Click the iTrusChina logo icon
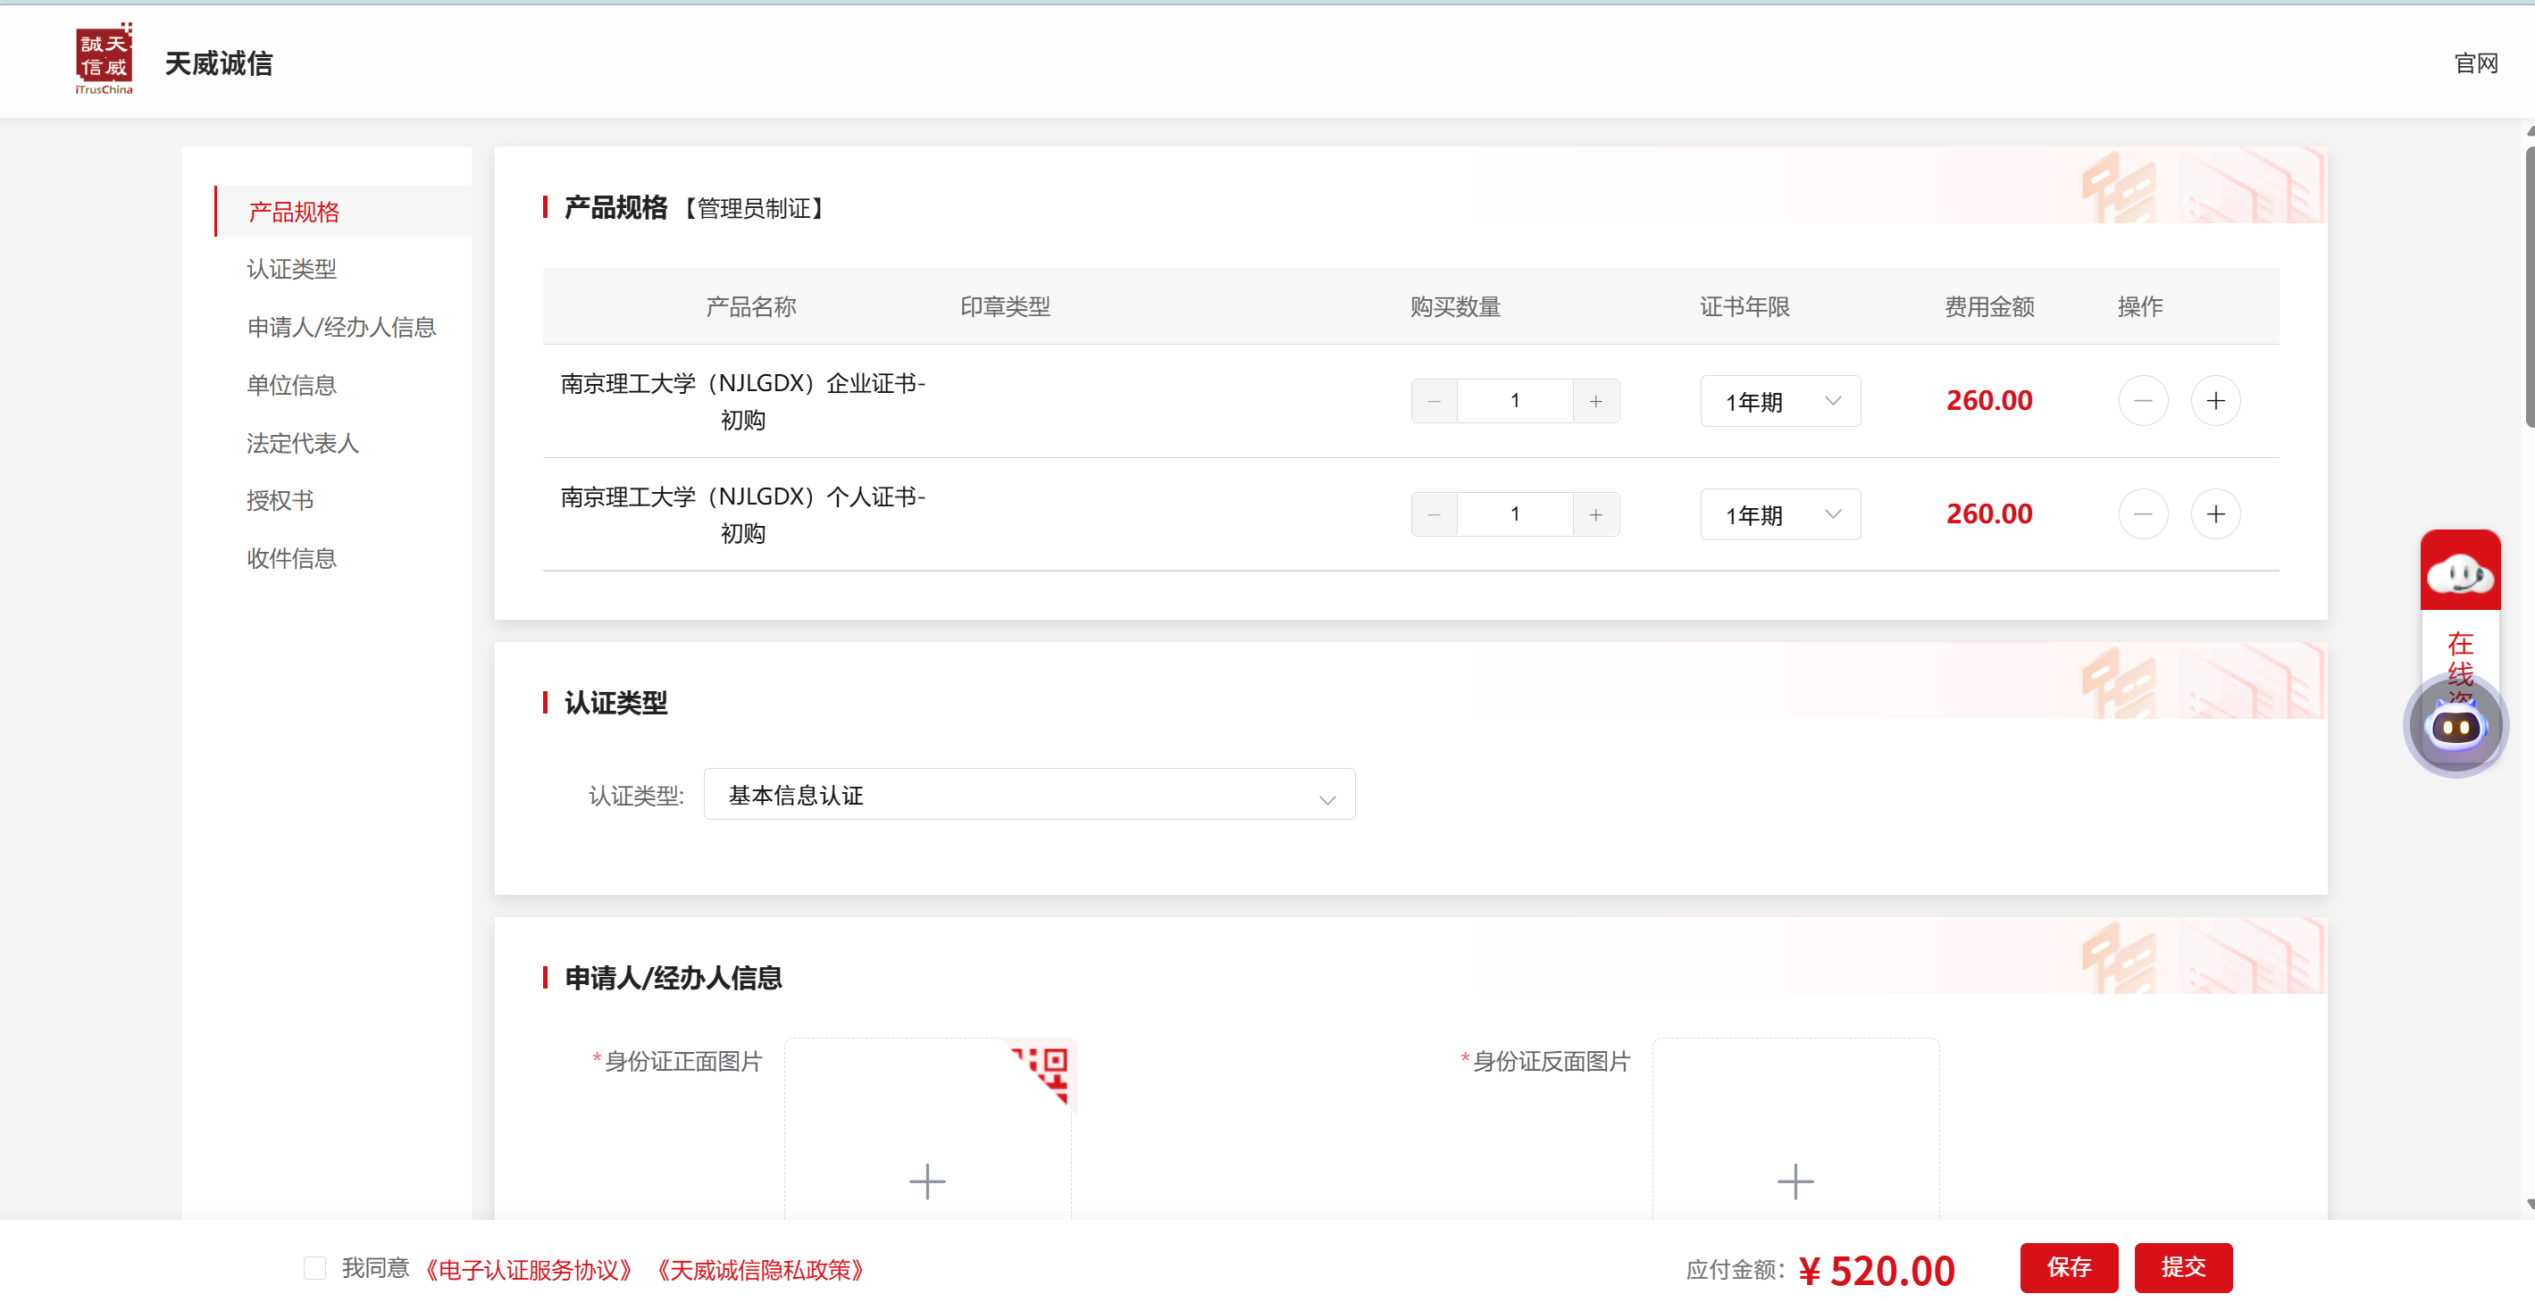Screen dimensions: 2535x1302 (104, 59)
